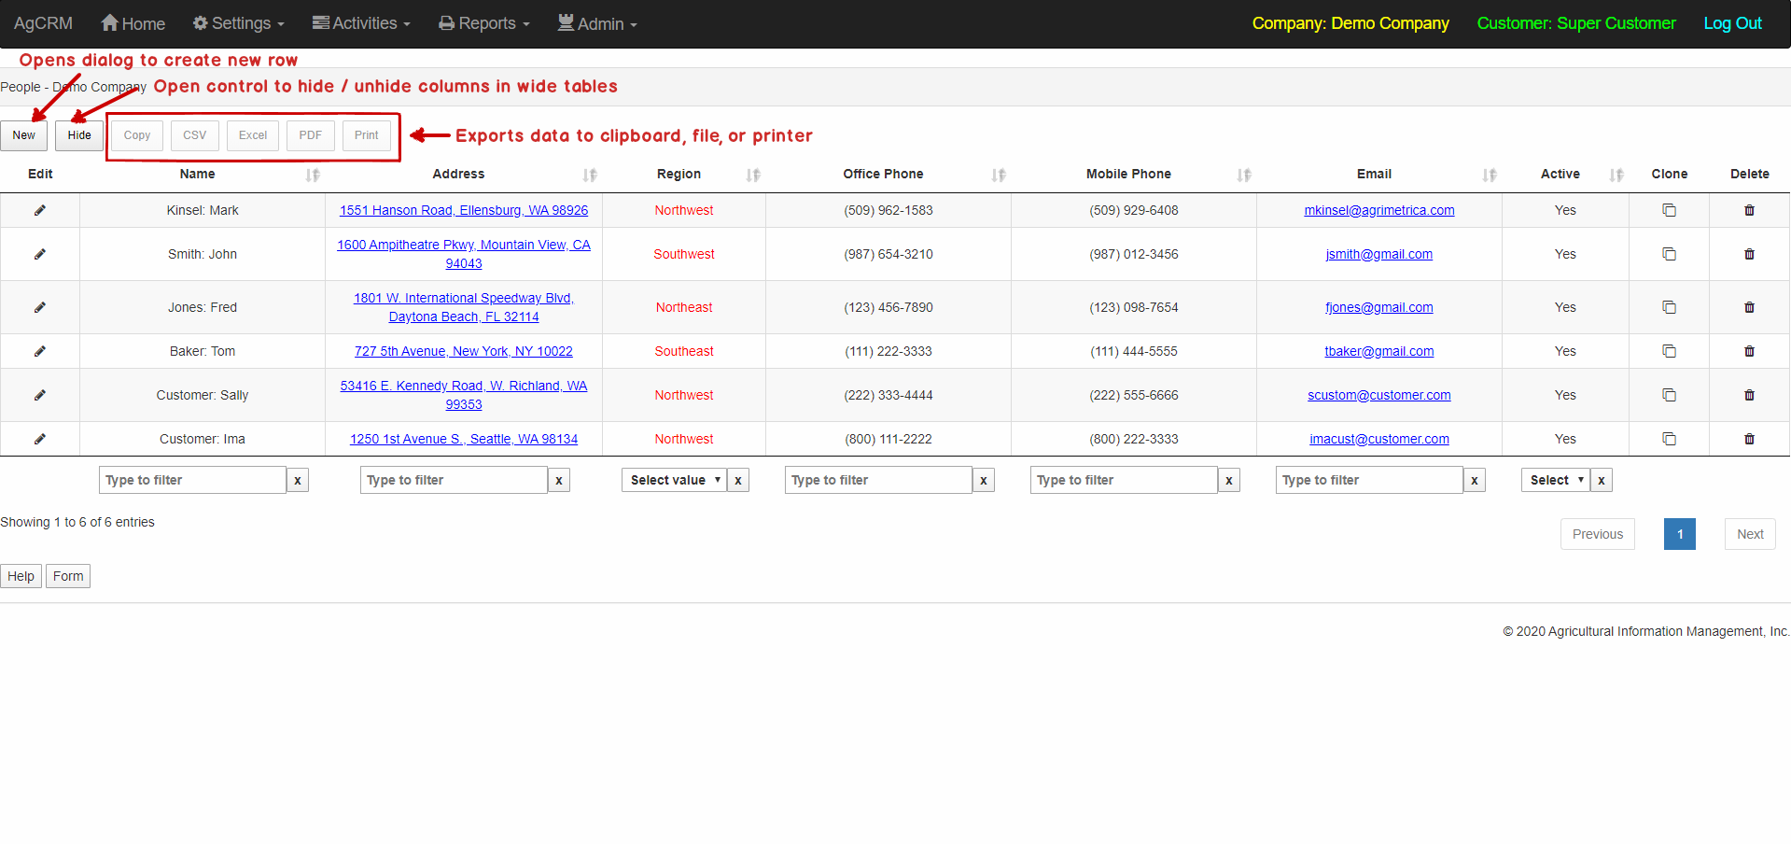
Task: Clone the Customer: Ima row
Action: [1669, 439]
